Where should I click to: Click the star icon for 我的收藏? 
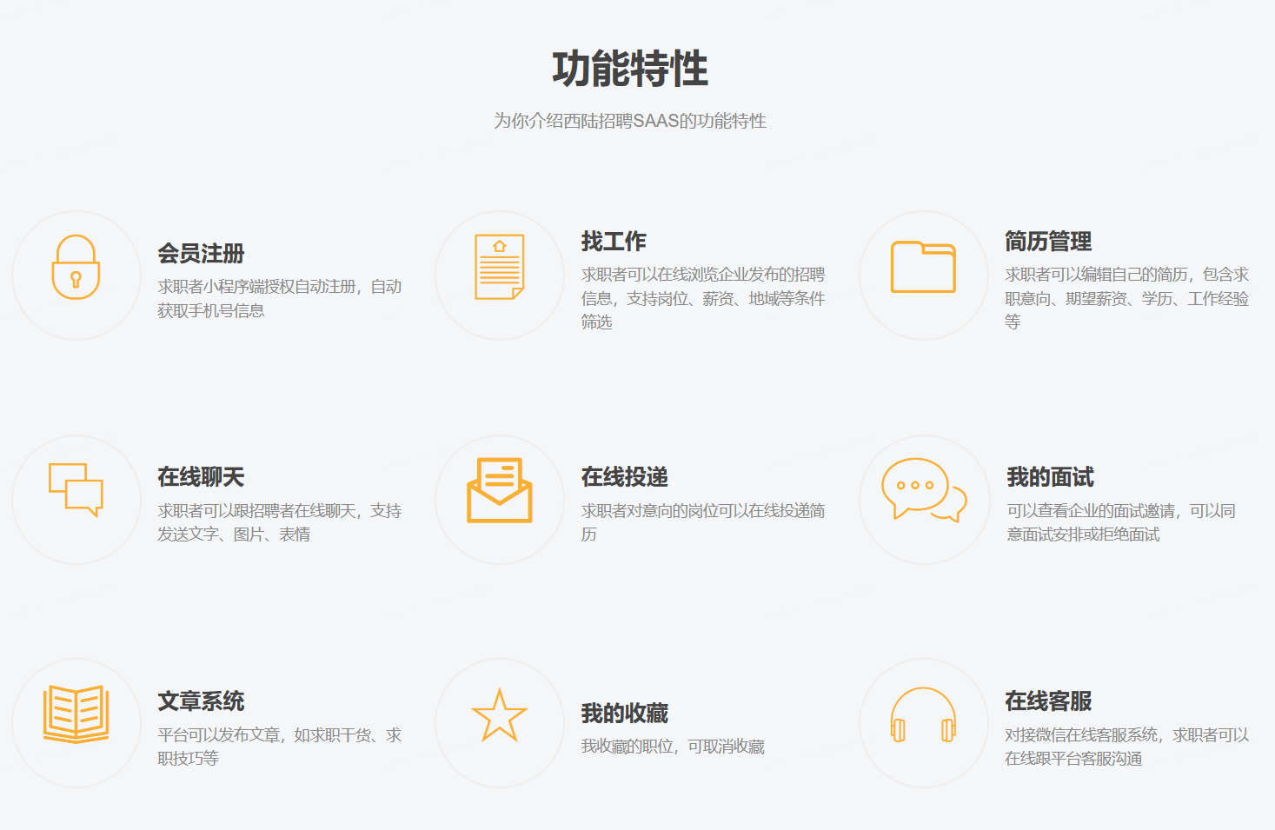pyautogui.click(x=500, y=714)
